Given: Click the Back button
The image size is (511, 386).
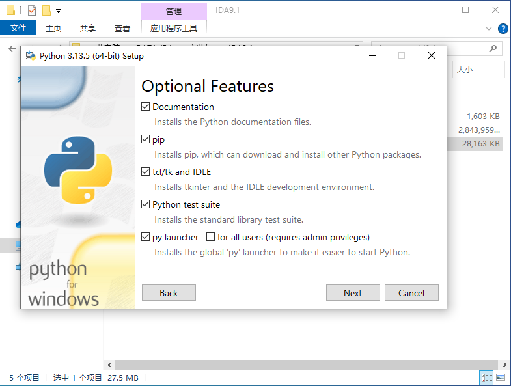Looking at the screenshot, I should 169,293.
